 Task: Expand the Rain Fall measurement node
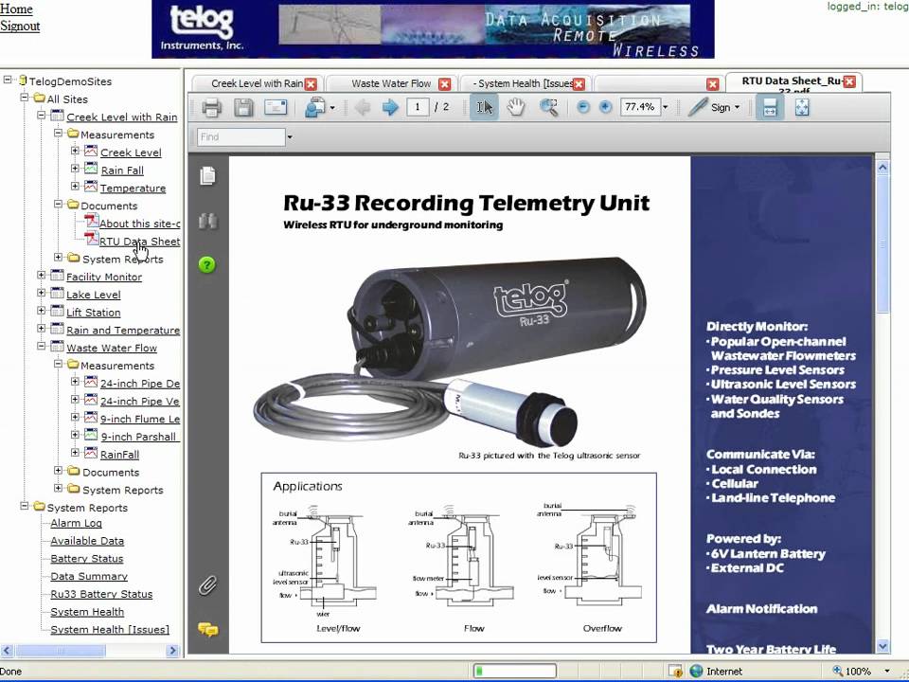(75, 169)
